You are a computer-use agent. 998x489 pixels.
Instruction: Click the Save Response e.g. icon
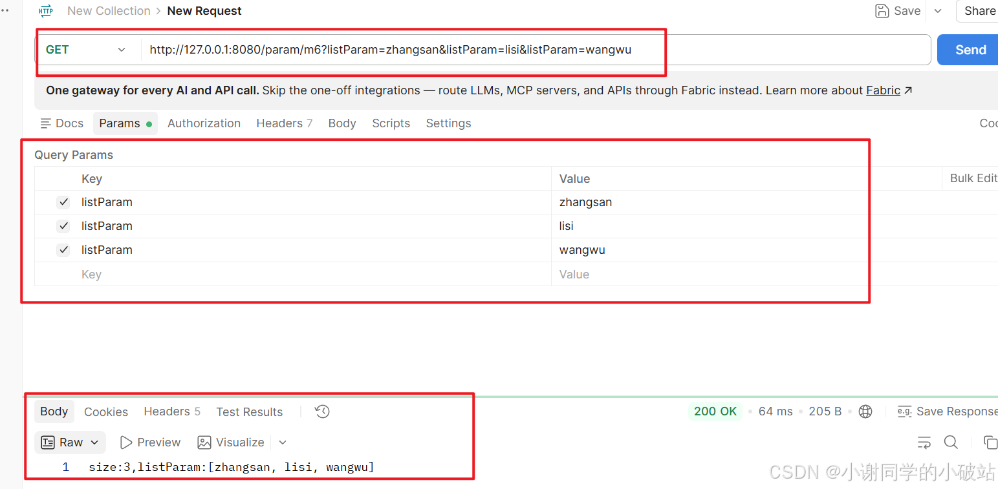(x=904, y=411)
